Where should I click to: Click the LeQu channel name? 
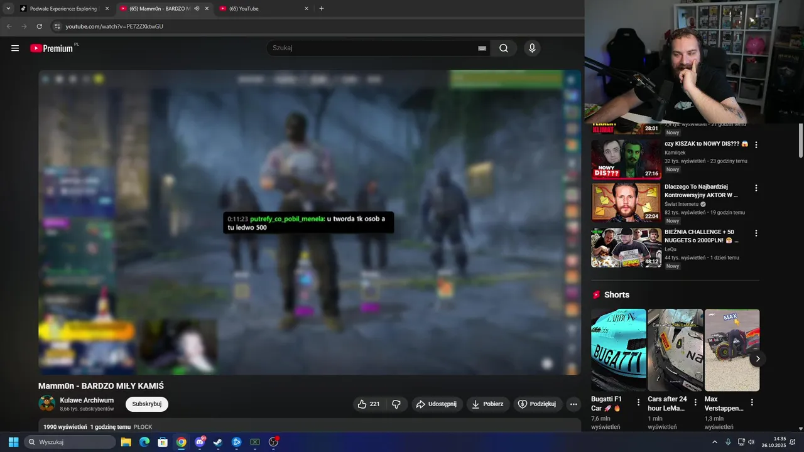(671, 249)
